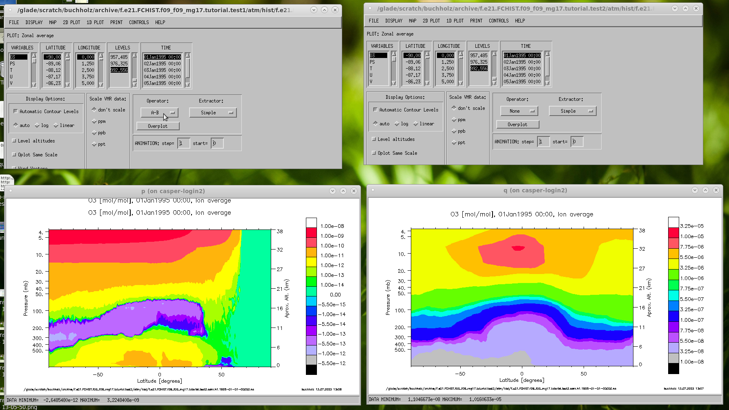The width and height of the screenshot is (729, 410).
Task: Click 1.00e-07 blue swatch in q plot legend
Action: click(x=673, y=316)
